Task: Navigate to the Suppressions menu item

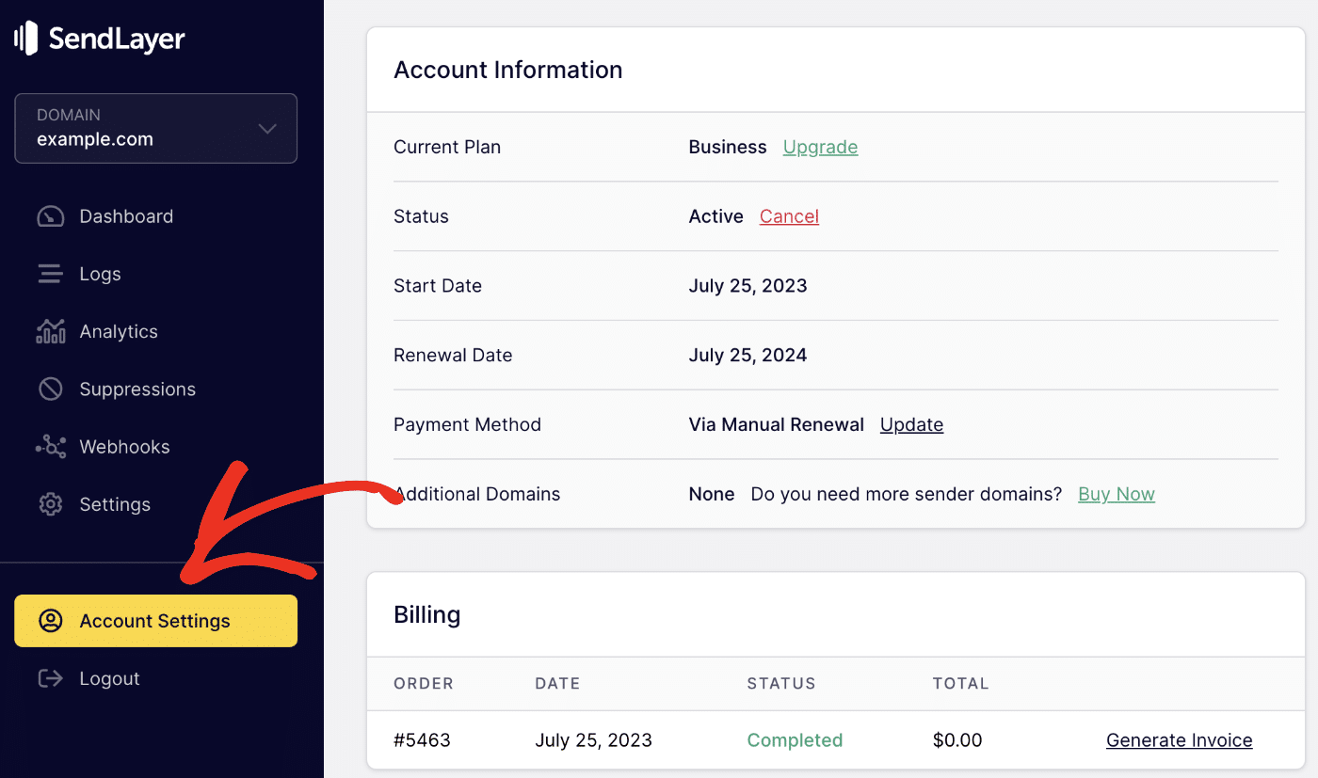Action: pos(137,389)
